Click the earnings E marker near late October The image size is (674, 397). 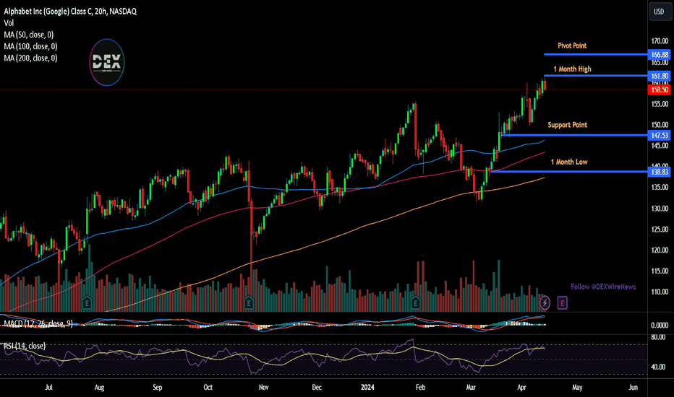[249, 303]
